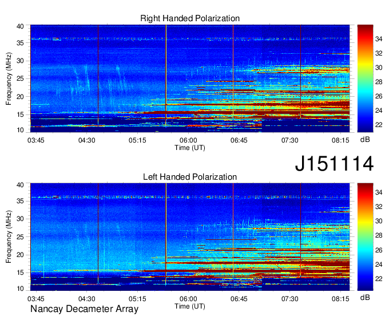Screen dimensions: 389x316
Task: Click the Nancay Decameter Array caption
Action: [84, 309]
